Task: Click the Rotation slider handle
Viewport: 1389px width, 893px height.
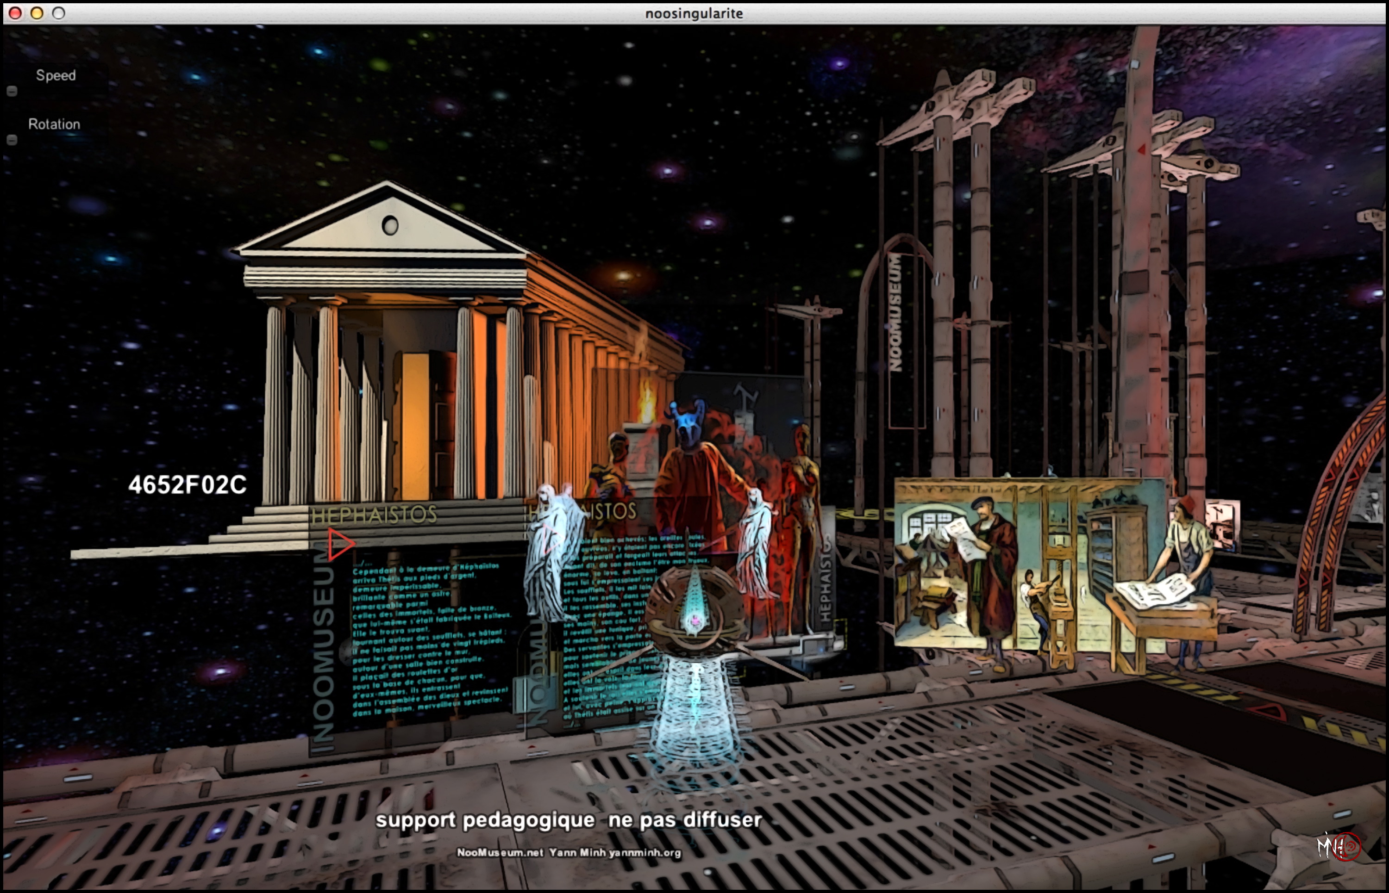Action: (12, 140)
